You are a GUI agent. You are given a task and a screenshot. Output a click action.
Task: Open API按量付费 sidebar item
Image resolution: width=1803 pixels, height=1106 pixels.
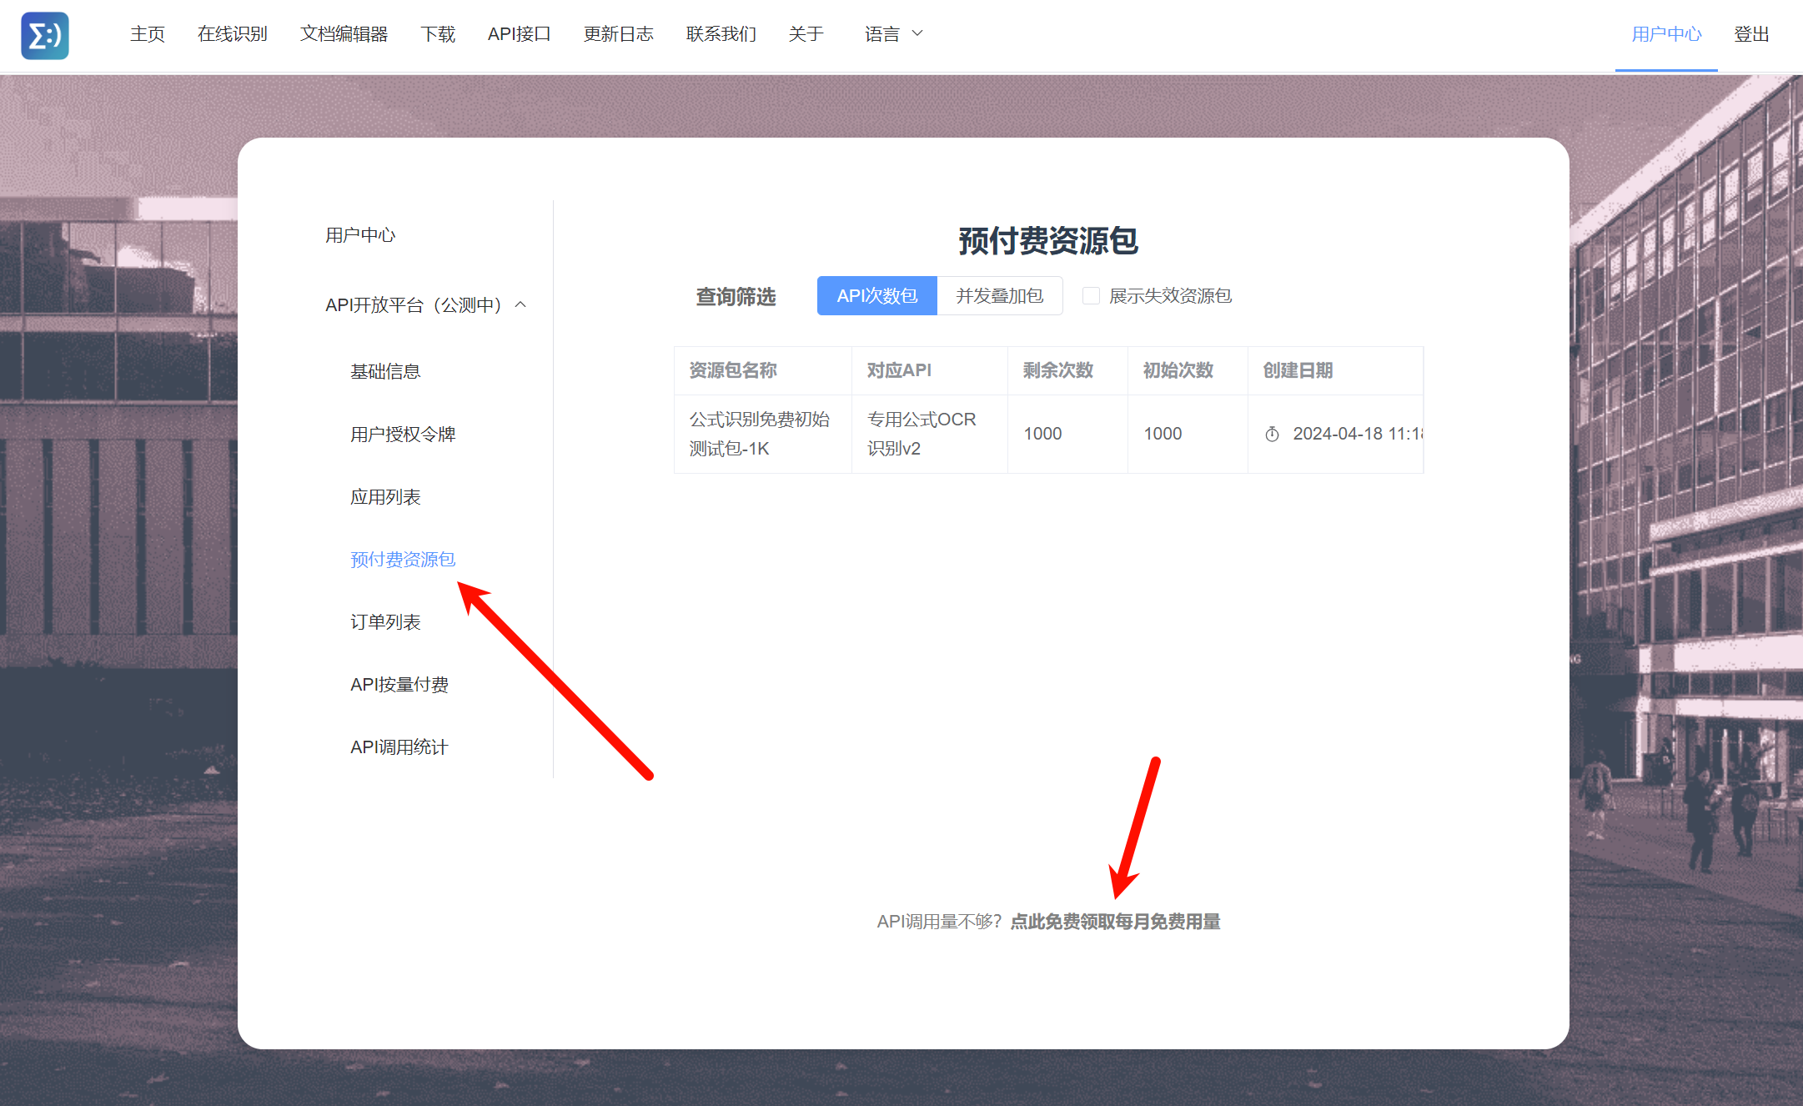point(399,685)
